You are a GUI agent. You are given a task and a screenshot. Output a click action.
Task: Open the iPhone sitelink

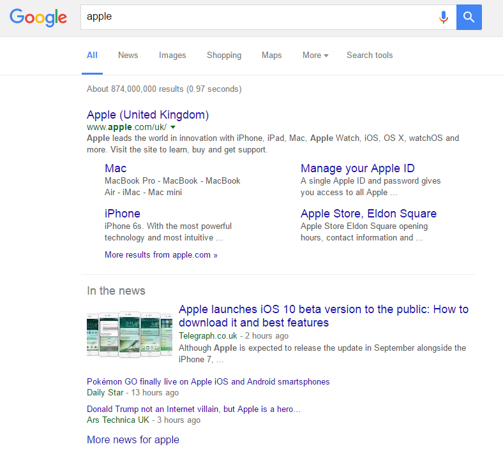click(x=122, y=214)
